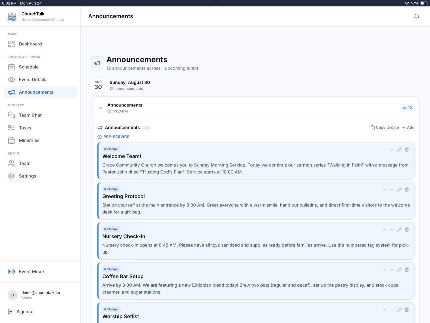Move Nursery Check-in announcement down
430x323 pixels.
(392, 230)
